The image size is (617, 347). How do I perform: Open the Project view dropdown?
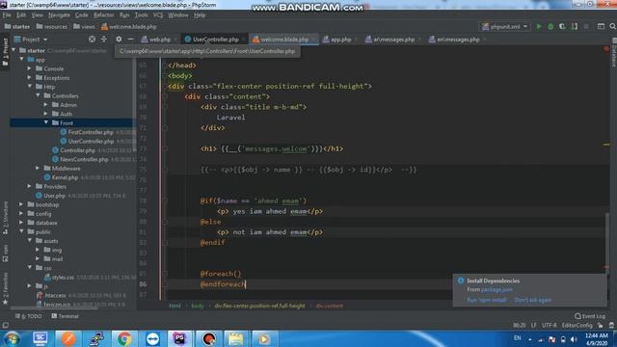coord(31,40)
